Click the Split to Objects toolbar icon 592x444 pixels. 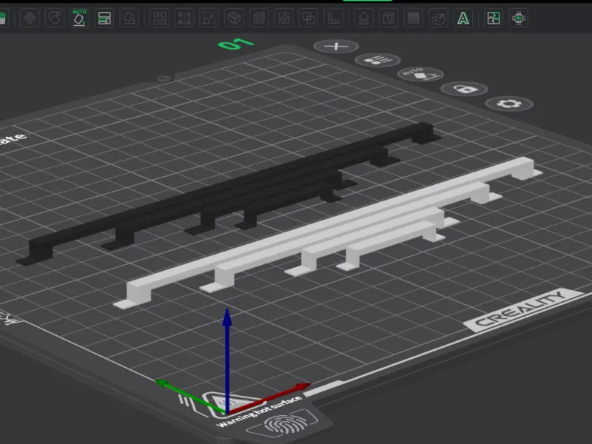(x=160, y=18)
